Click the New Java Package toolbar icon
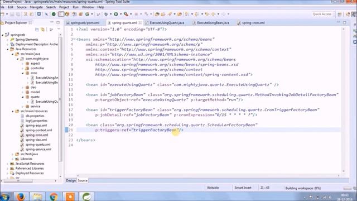The height and width of the screenshot is (201, 357). (80, 14)
